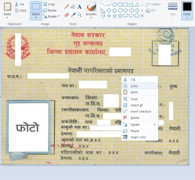Click Copy in the Clipboard group
195x180 pixels.
click(21, 10)
